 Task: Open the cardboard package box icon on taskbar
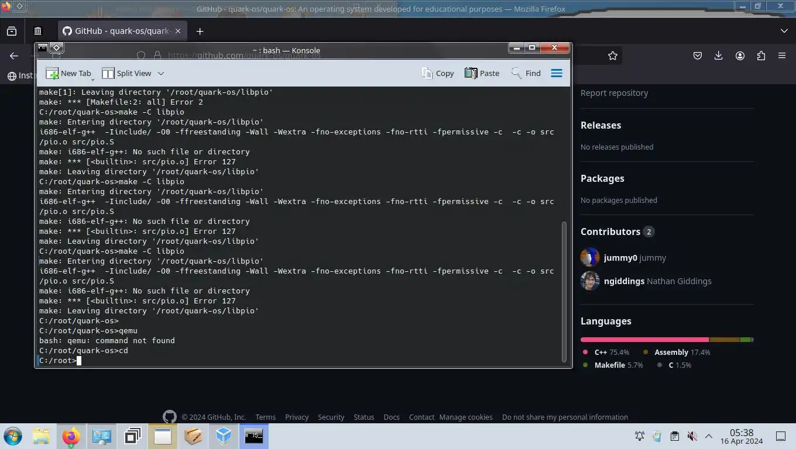tap(193, 436)
